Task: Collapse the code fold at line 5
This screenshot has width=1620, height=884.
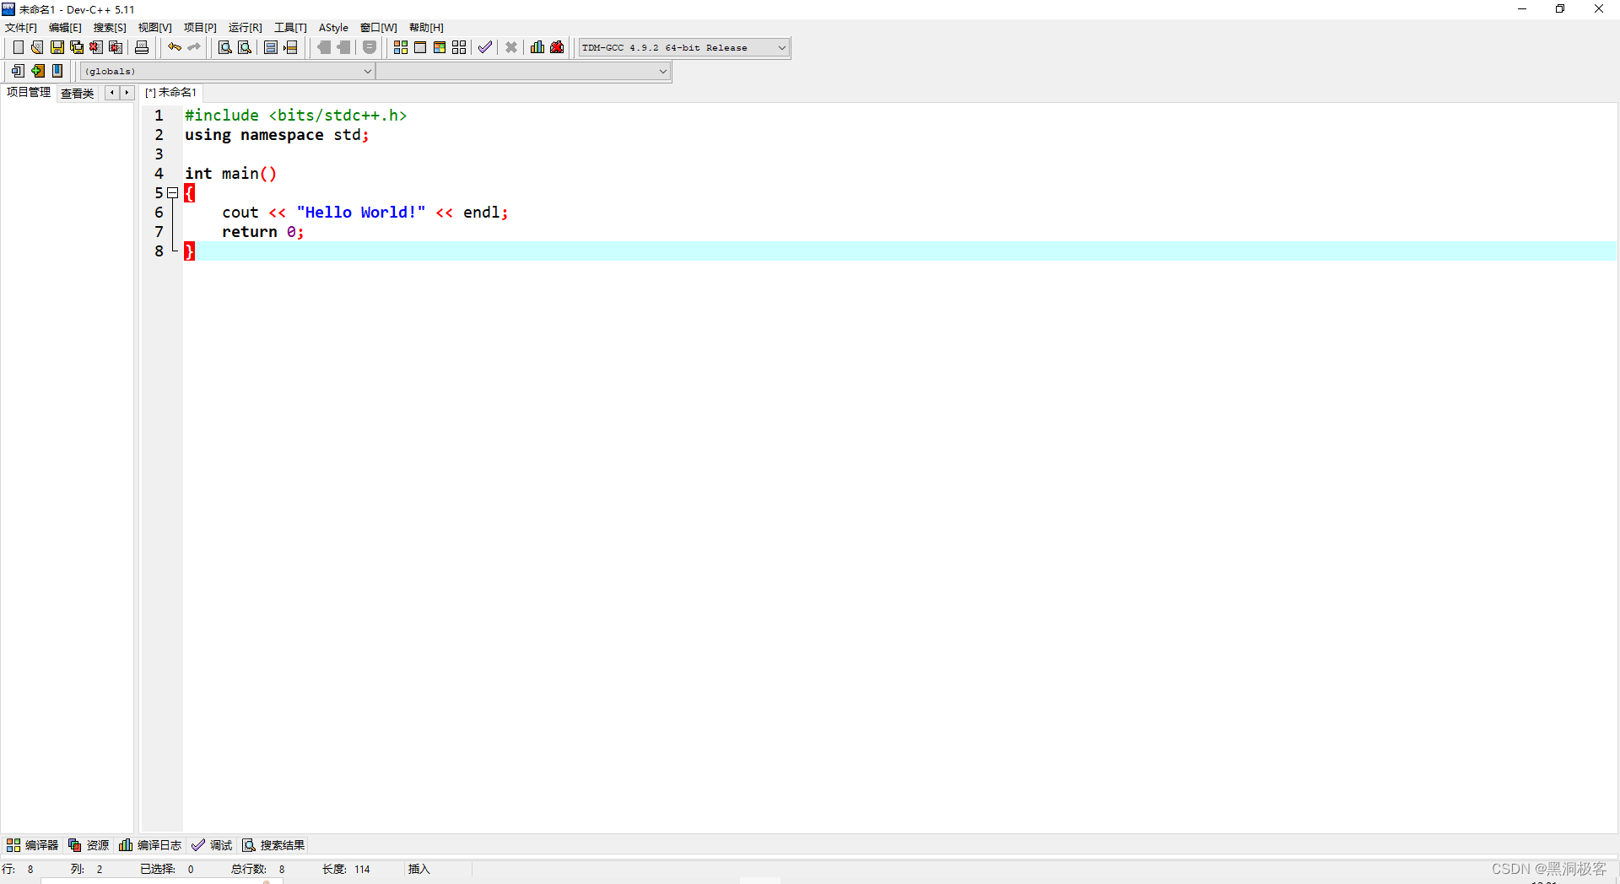Action: coord(173,193)
